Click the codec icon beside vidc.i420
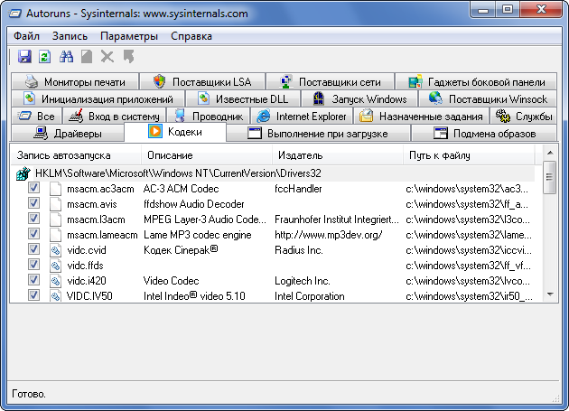 (x=55, y=281)
